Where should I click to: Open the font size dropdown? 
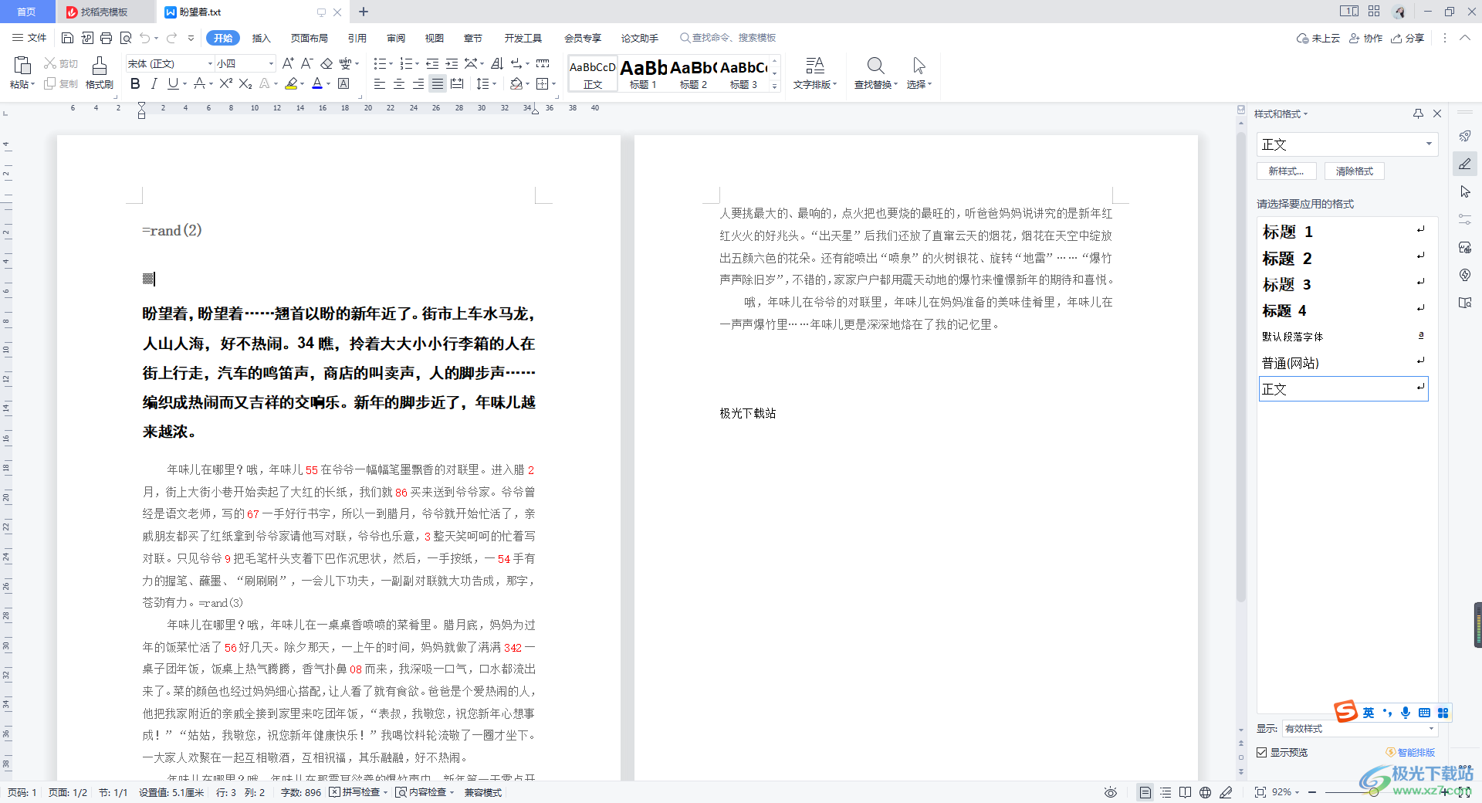(x=271, y=63)
